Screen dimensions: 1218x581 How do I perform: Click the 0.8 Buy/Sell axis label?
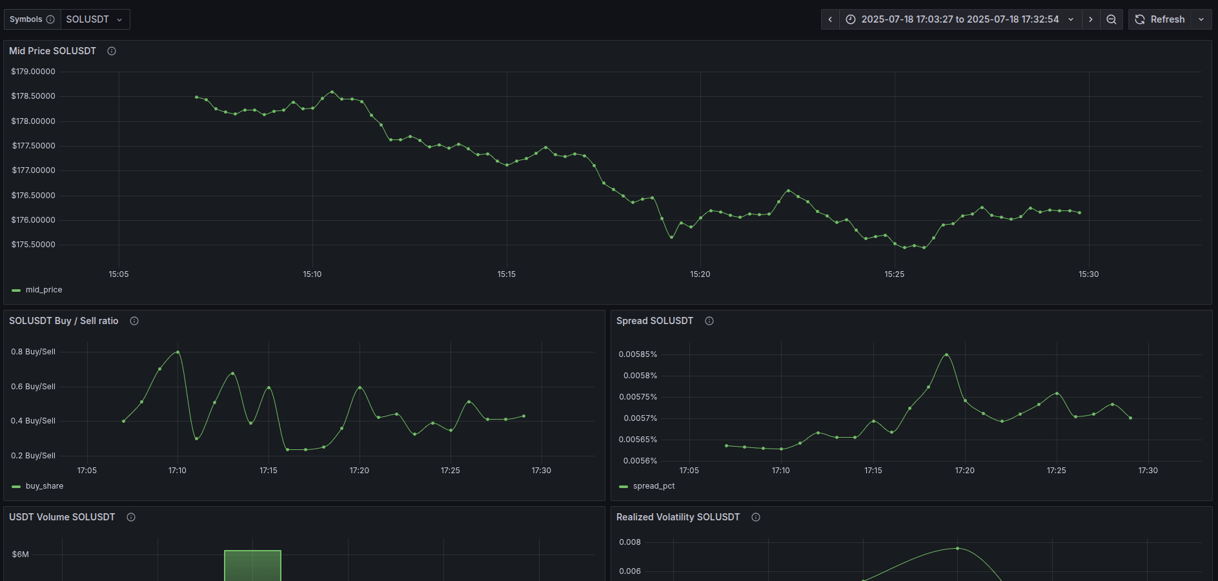point(33,352)
